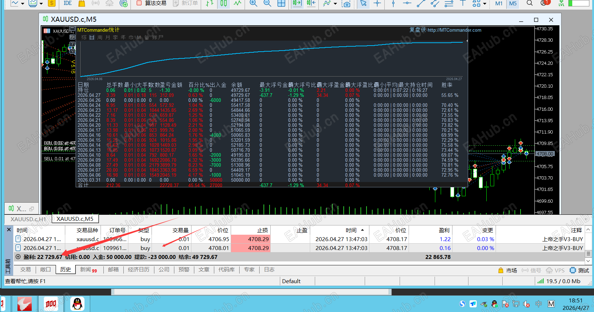Image resolution: width=594 pixels, height=312 pixels.
Task: Expand the indicators list dropdown arrow
Action: click(x=335, y=4)
